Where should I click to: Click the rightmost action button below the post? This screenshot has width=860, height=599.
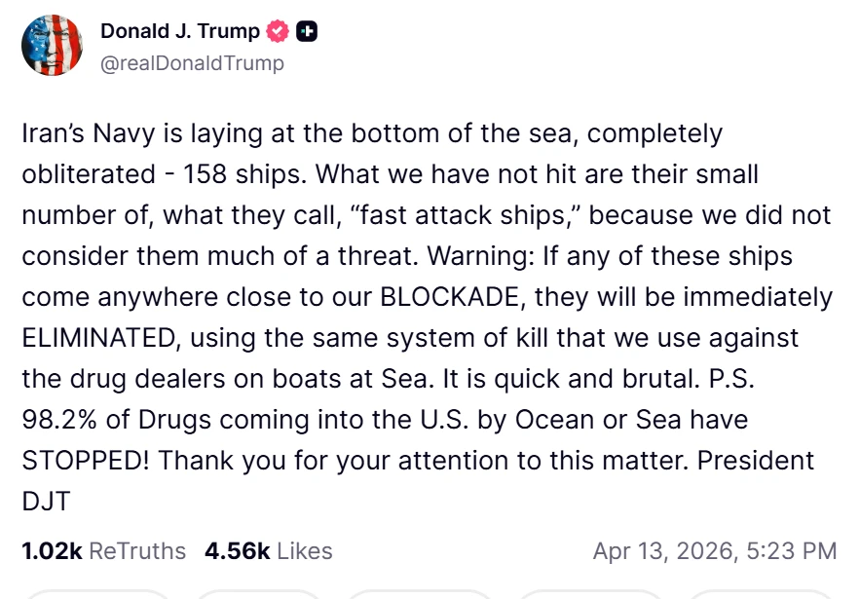[760, 594]
